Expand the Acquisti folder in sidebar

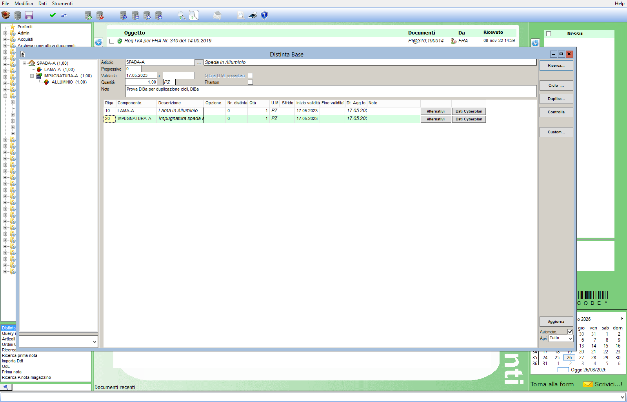(5, 39)
